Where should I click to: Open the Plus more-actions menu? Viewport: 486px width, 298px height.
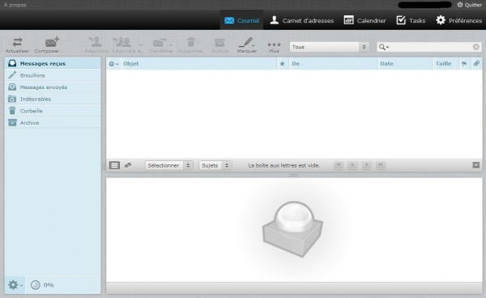274,47
